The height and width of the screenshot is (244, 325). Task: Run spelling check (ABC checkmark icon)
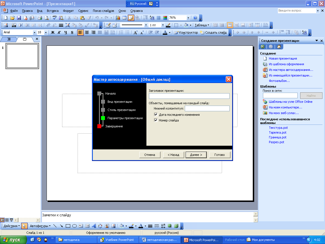[54, 18]
